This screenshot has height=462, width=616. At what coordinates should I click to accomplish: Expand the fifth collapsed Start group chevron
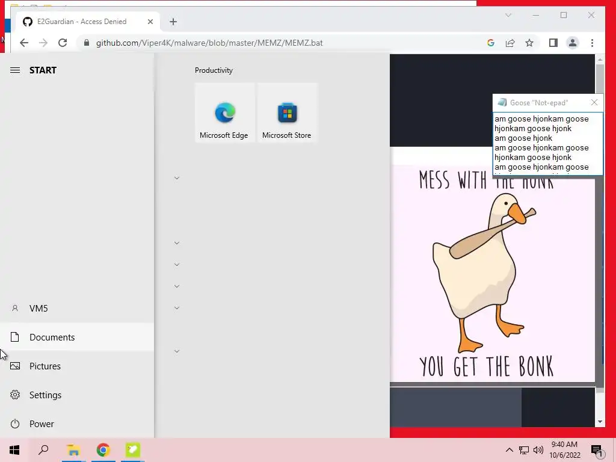click(x=177, y=308)
